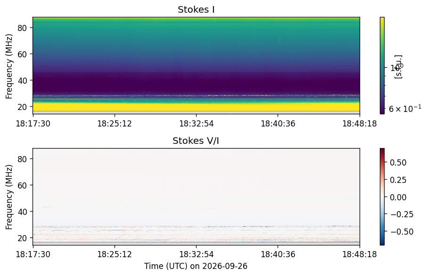
Task: Select the 18:25:12 tick on top plot
Action: [x=115, y=124]
